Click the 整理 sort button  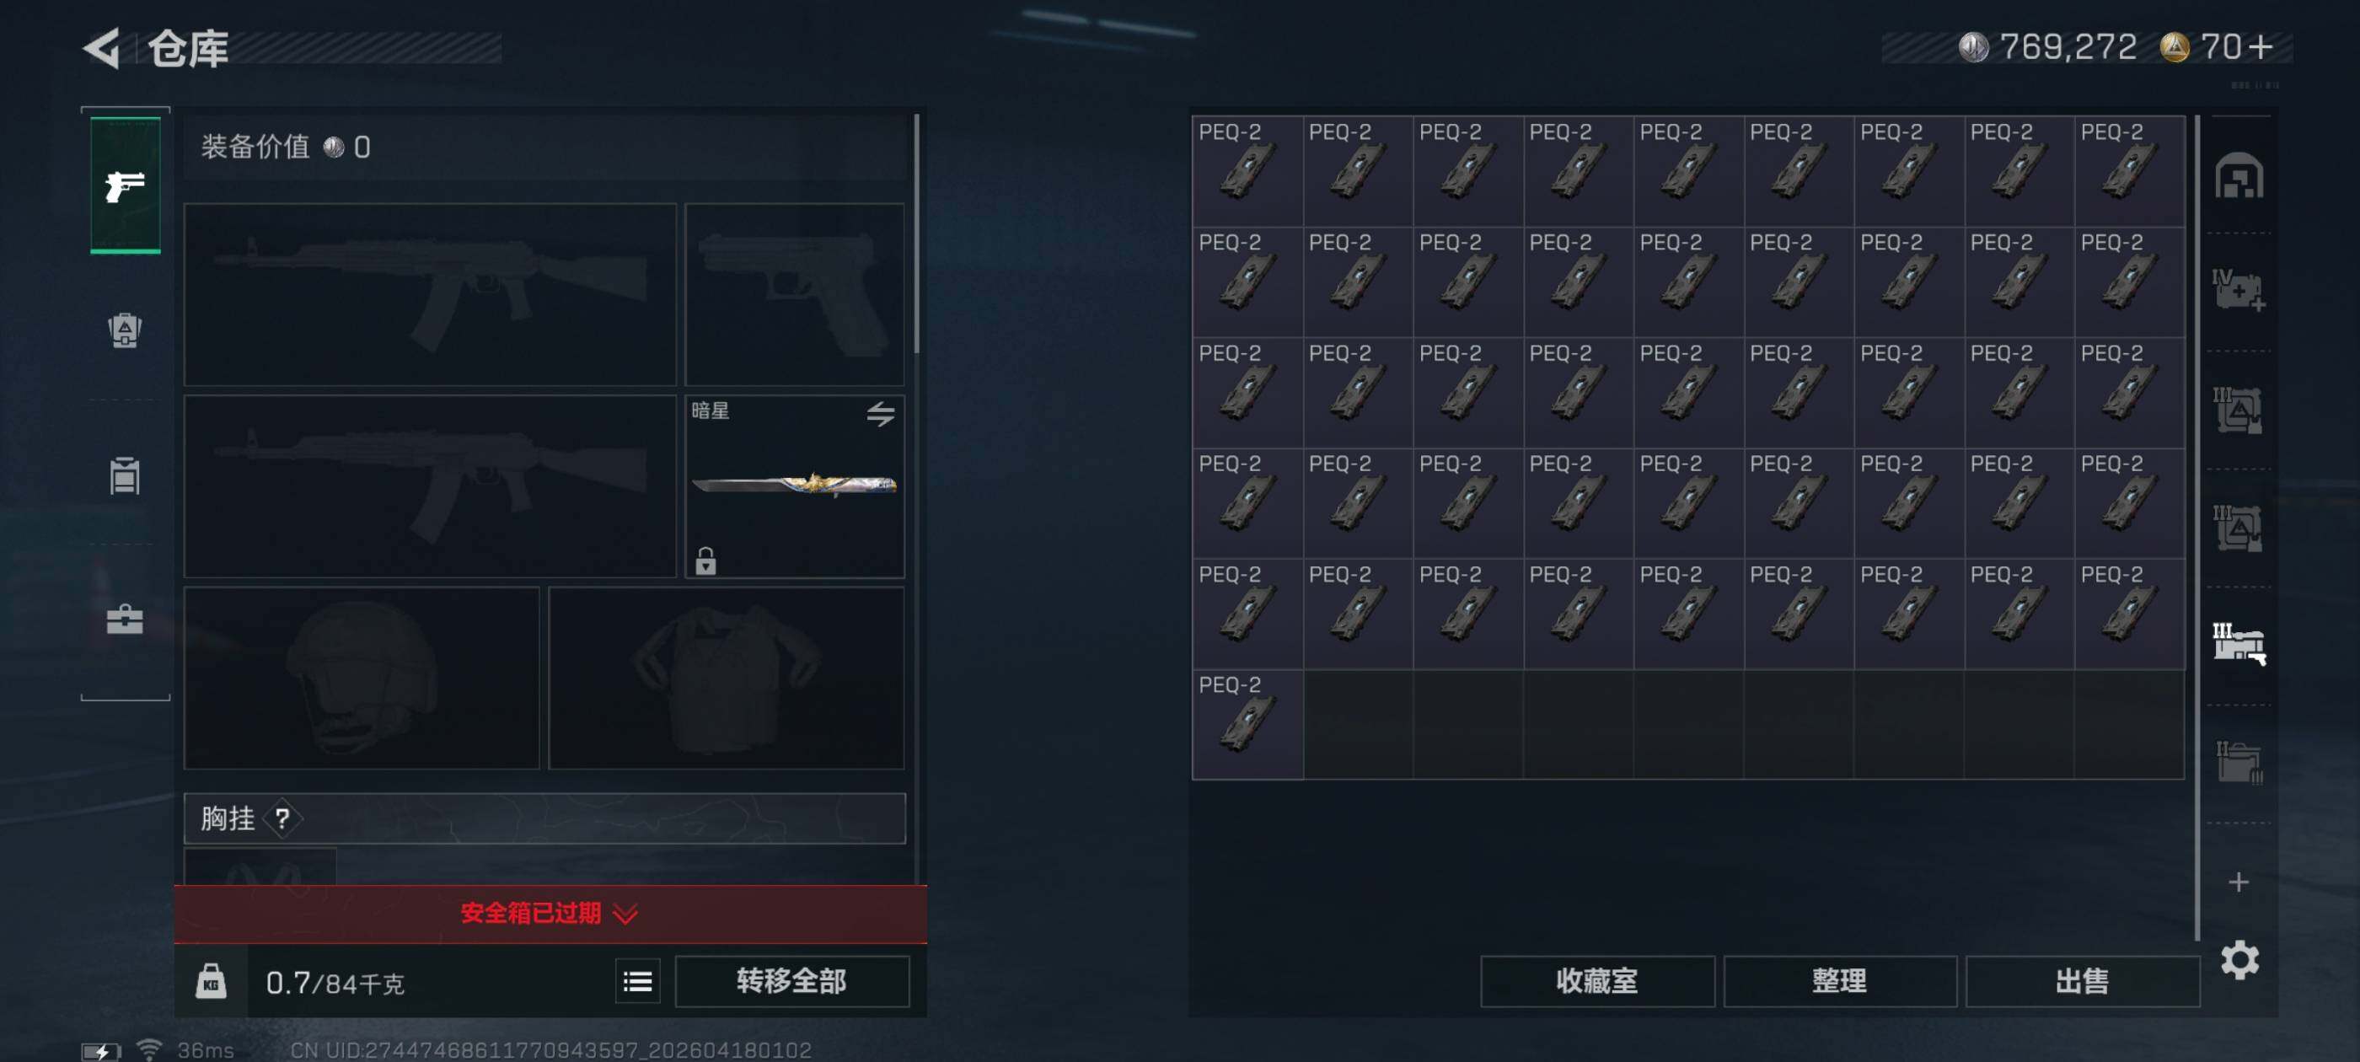[x=1840, y=981]
